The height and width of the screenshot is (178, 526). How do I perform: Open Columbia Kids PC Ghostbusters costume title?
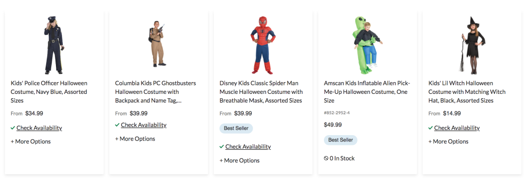(156, 91)
